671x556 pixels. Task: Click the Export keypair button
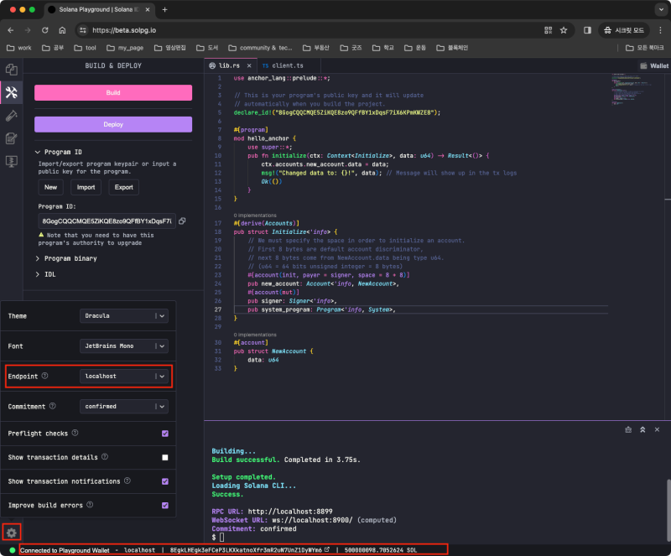(x=123, y=187)
